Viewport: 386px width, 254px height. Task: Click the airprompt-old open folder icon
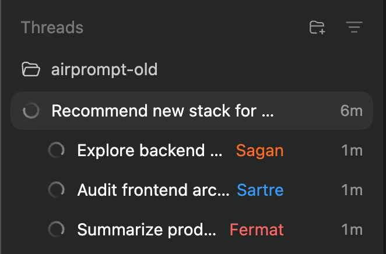pos(31,69)
